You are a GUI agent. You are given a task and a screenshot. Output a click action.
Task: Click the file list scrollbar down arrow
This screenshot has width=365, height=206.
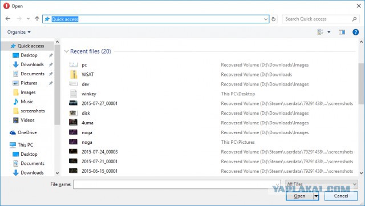tap(361, 173)
